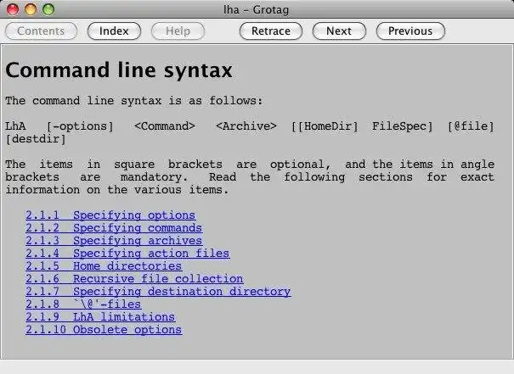The width and height of the screenshot is (514, 374).
Task: Open Specifying destination directory link
Action: pos(158,292)
